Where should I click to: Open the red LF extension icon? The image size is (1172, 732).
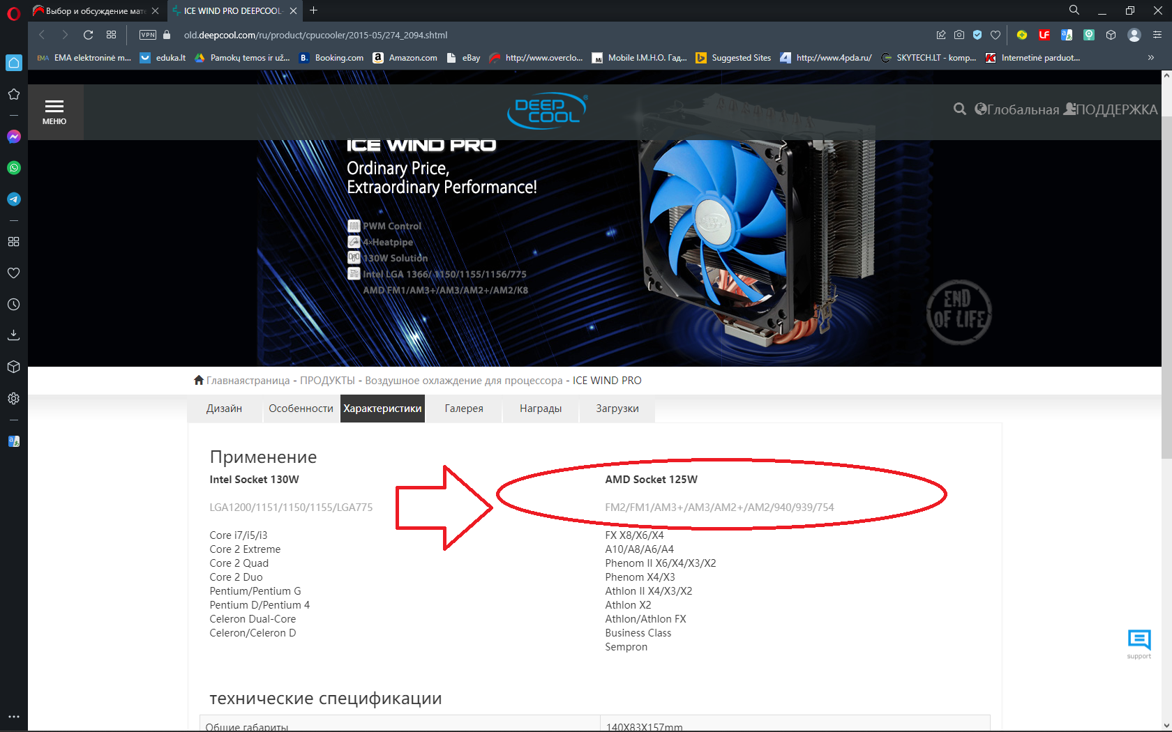click(x=1044, y=35)
